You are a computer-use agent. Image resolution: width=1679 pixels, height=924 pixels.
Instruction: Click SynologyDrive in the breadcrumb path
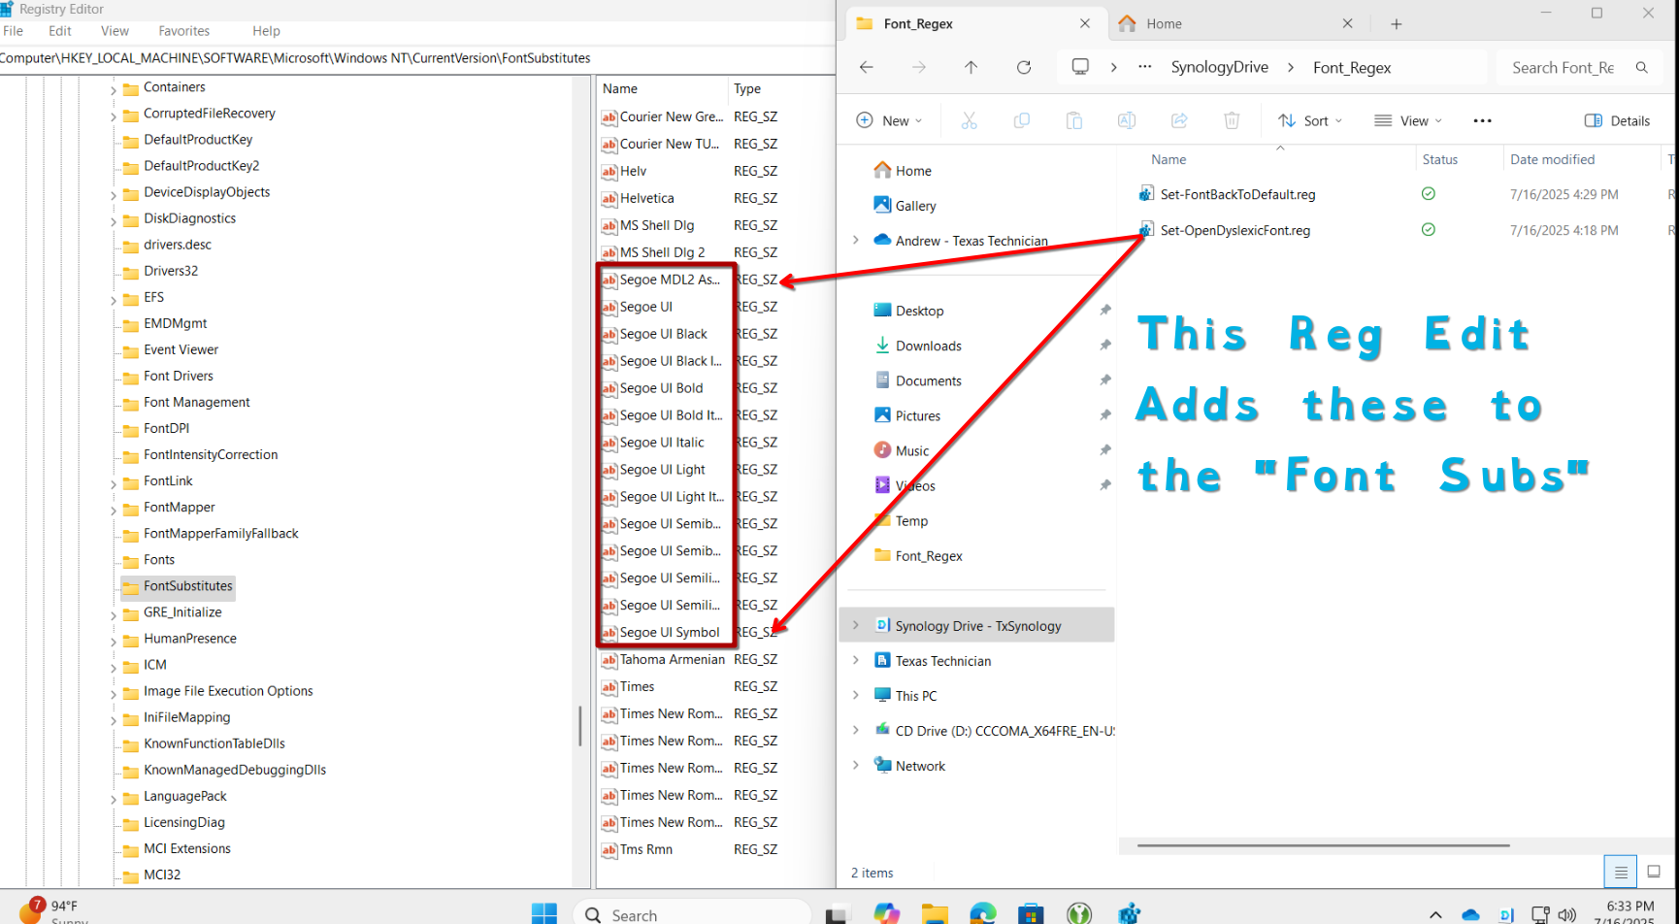click(x=1219, y=67)
